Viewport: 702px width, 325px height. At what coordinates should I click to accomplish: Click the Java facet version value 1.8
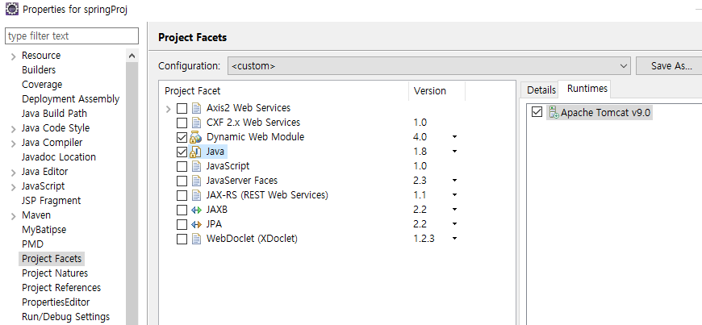point(420,152)
